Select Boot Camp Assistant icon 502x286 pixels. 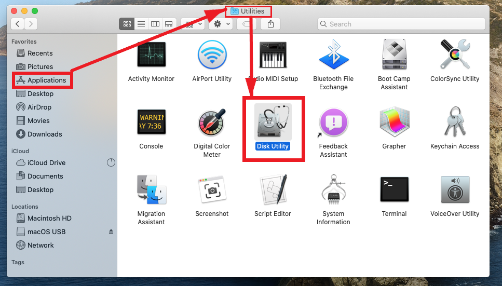coord(394,55)
